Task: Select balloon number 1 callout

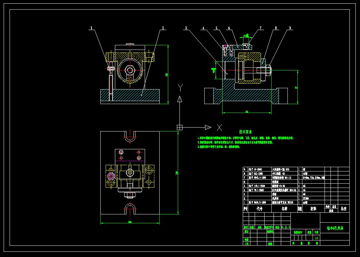Action: coord(91,28)
